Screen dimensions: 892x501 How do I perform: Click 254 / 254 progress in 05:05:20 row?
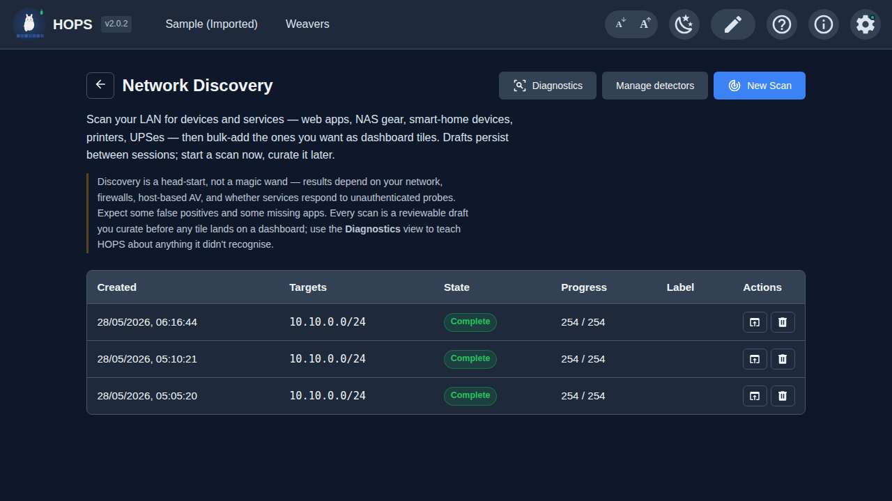click(583, 396)
